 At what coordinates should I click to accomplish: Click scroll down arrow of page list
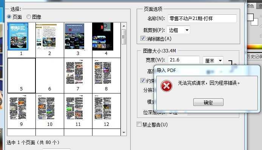[124, 133]
